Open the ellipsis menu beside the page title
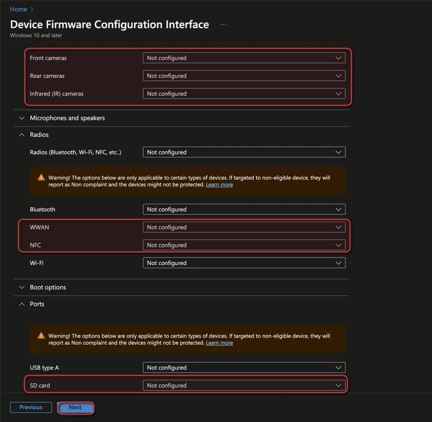432x422 pixels. 223,24
